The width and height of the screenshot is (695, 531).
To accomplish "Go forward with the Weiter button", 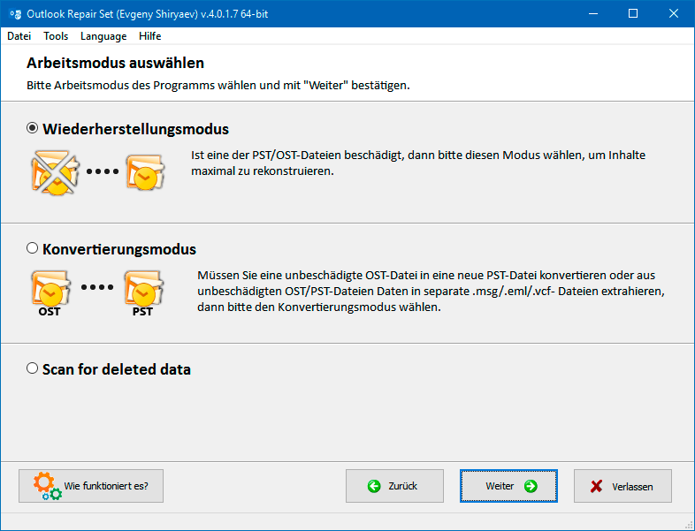I will (508, 486).
